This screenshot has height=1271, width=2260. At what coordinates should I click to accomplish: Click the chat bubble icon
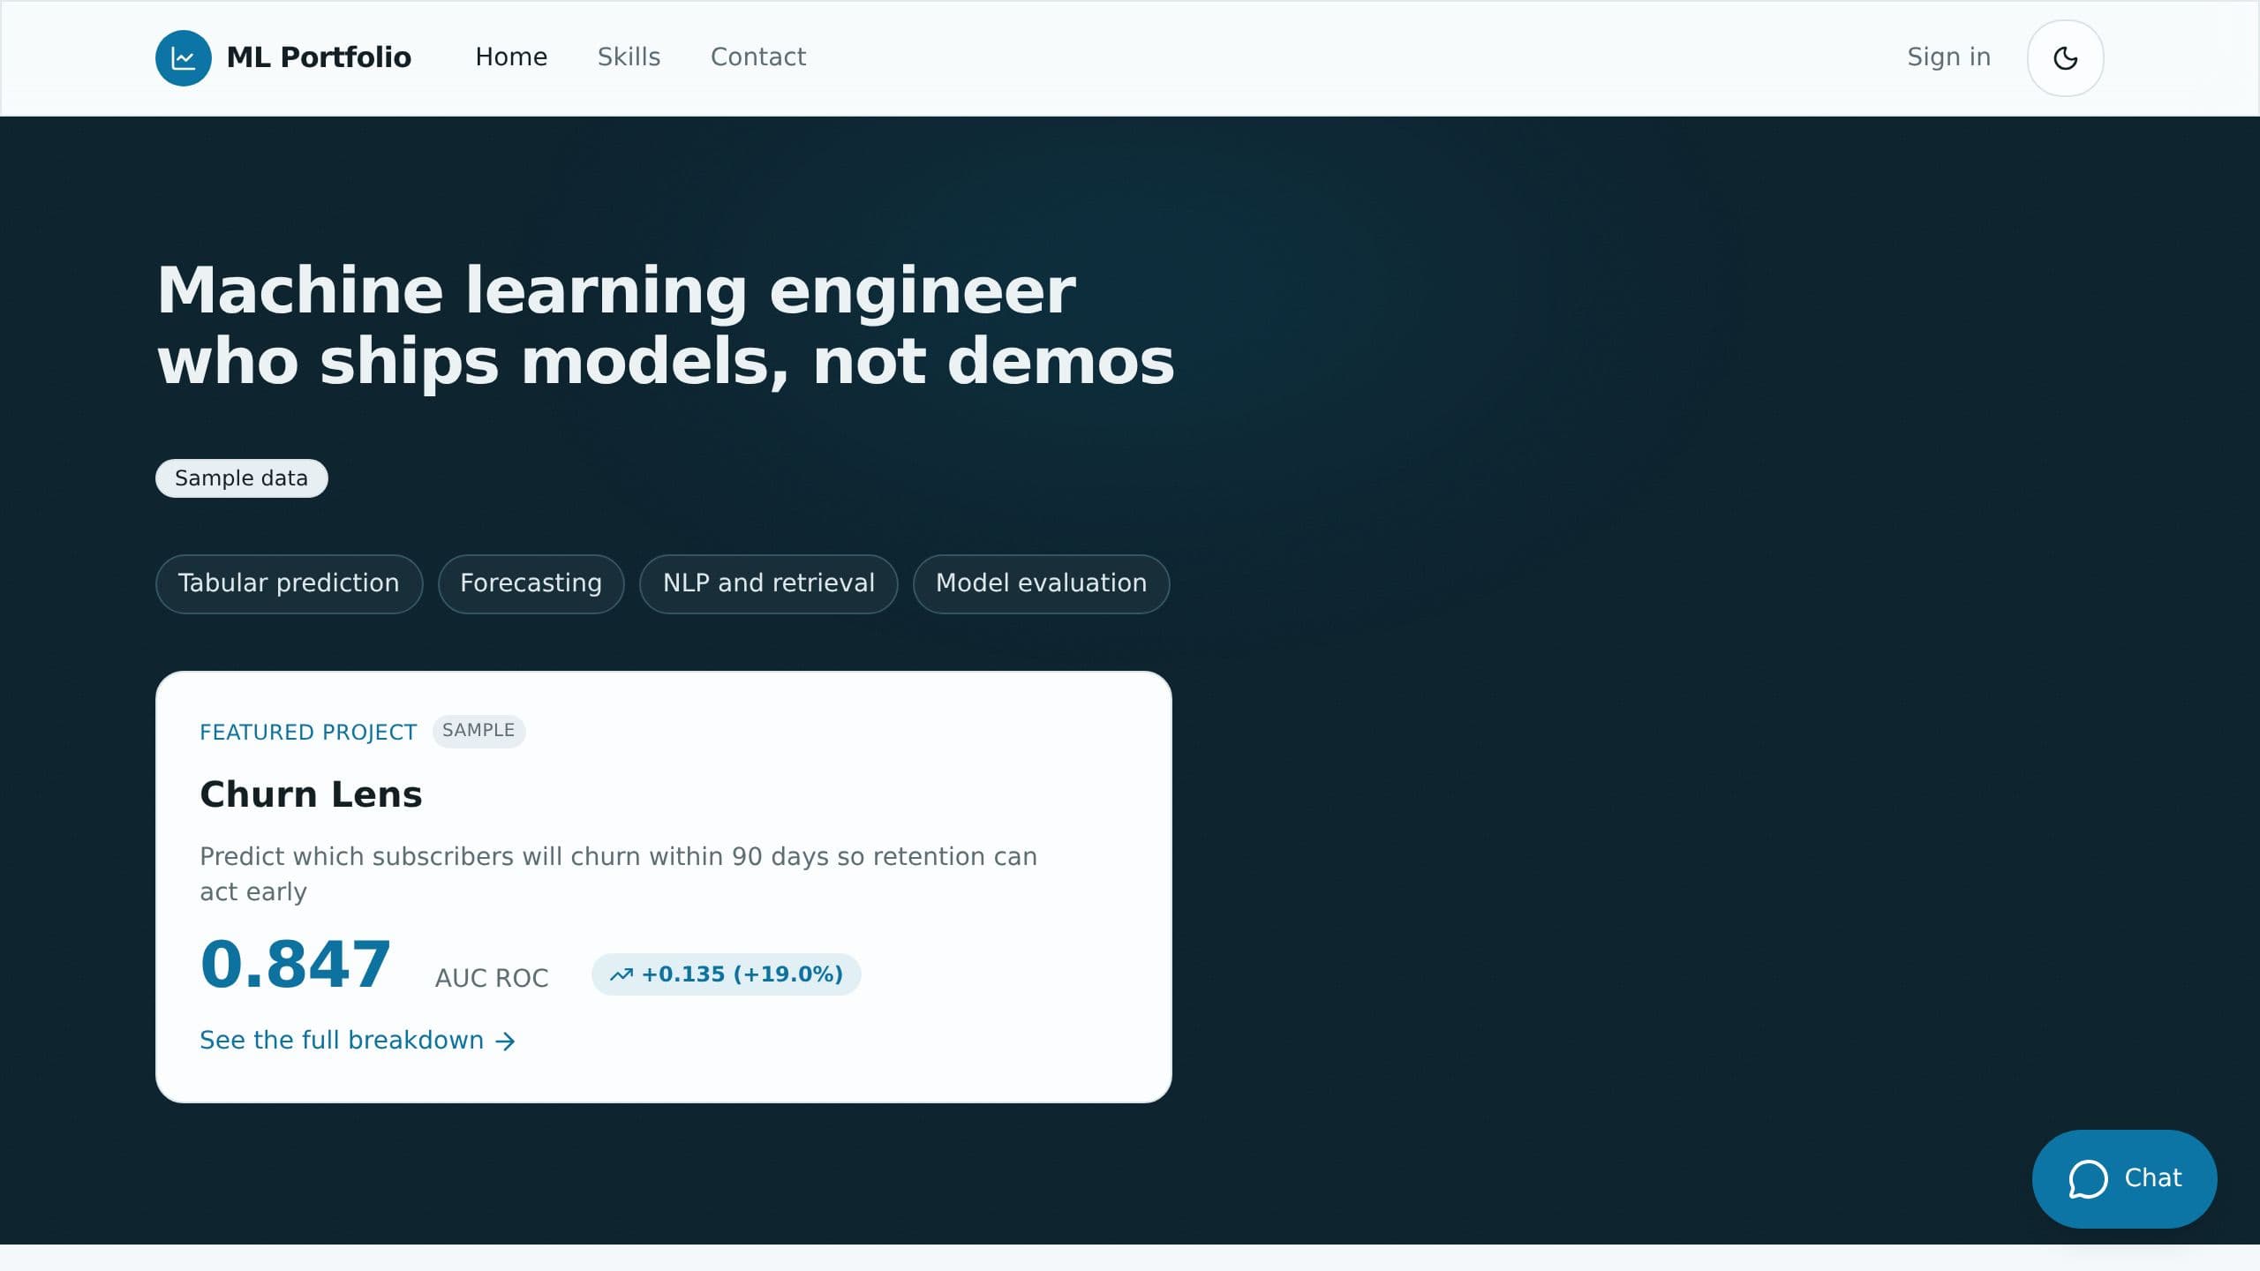coord(2088,1179)
